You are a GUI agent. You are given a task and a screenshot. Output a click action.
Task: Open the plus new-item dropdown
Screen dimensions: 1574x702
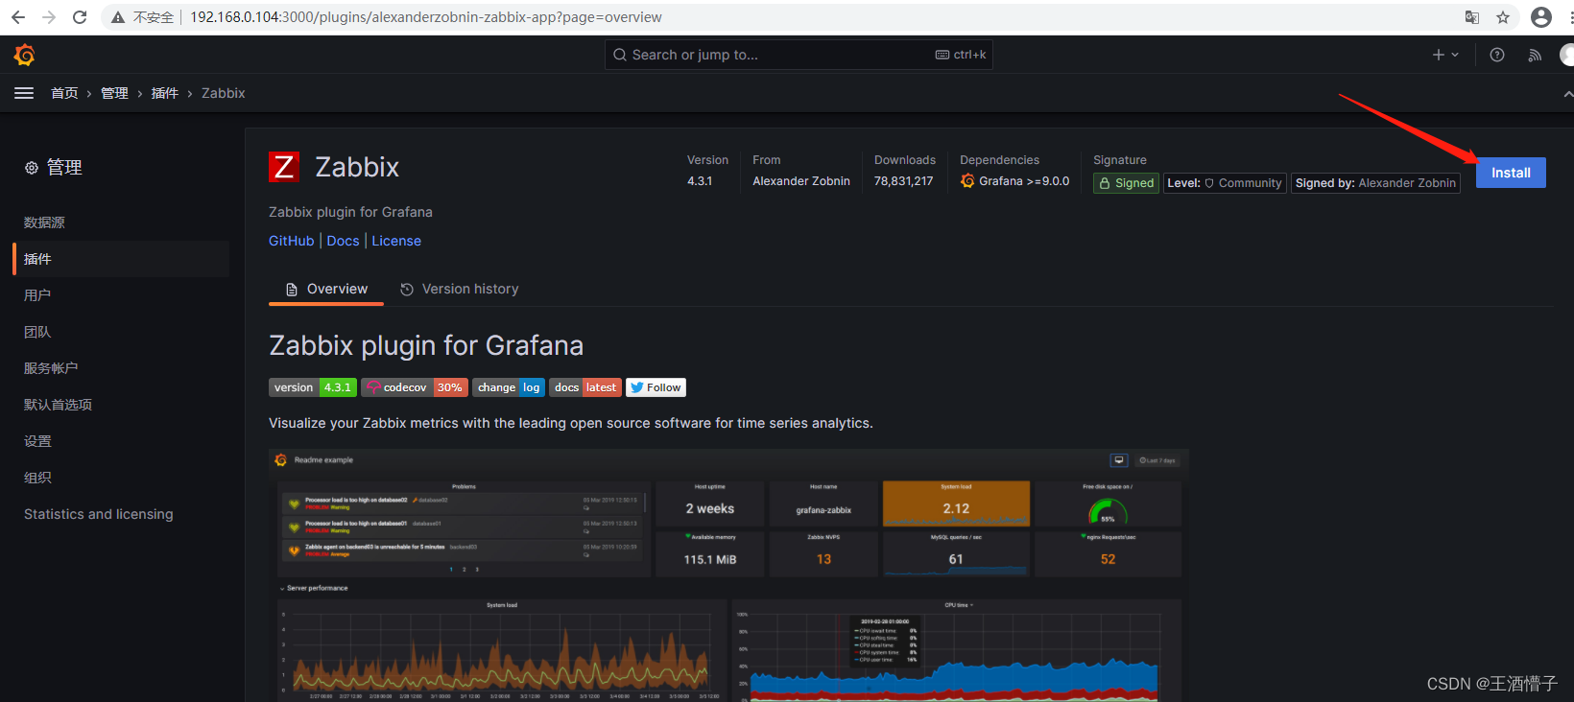tap(1445, 56)
